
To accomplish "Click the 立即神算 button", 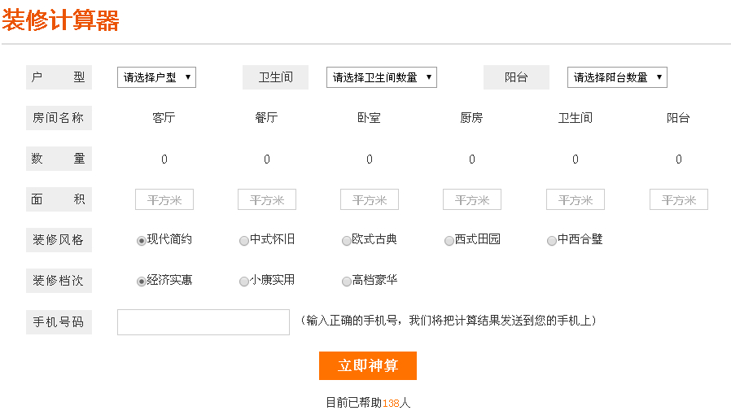I will coord(367,365).
